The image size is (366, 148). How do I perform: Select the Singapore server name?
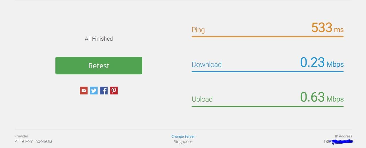[x=183, y=141]
